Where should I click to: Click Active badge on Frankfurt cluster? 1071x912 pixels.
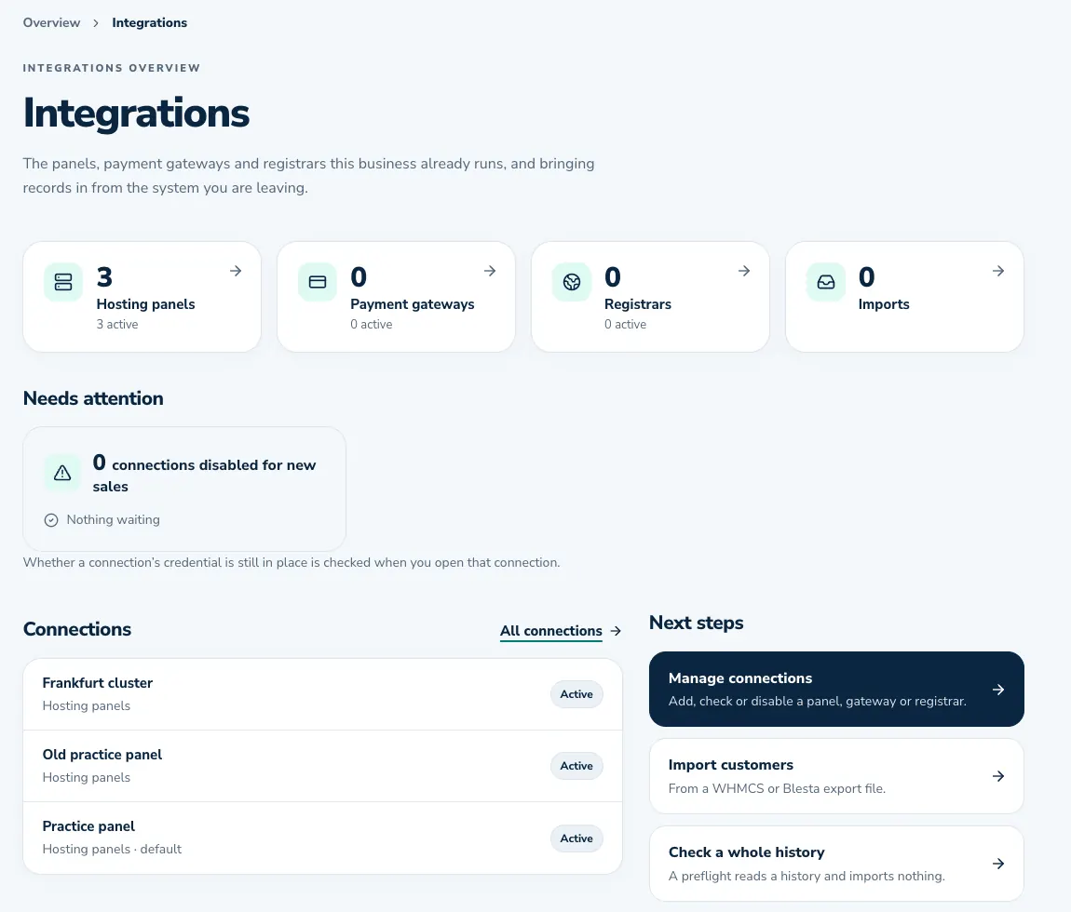pos(576,694)
